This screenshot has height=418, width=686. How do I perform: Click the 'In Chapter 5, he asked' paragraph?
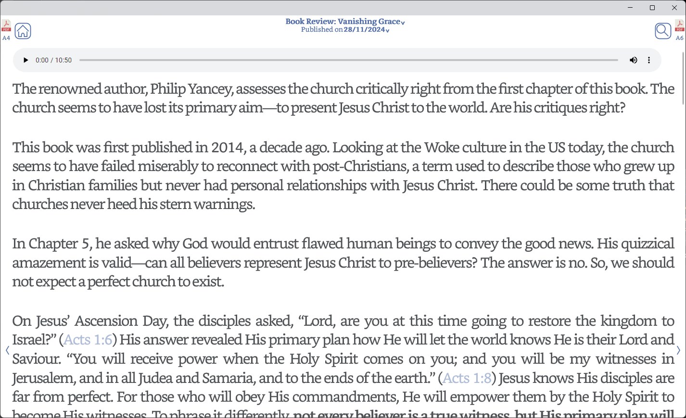(343, 262)
